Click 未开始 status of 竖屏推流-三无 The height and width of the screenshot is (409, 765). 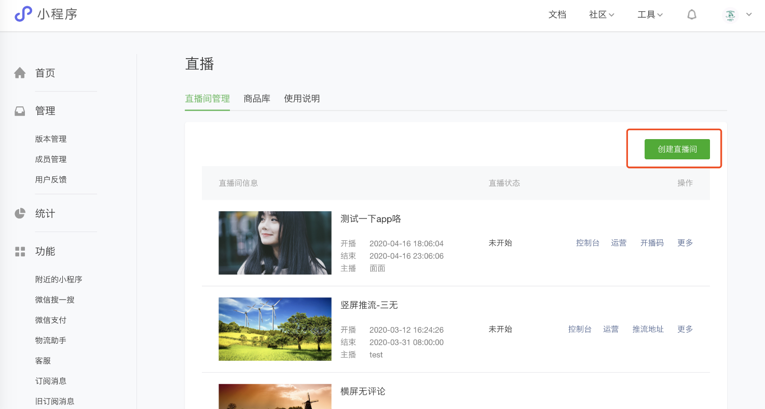coord(500,329)
